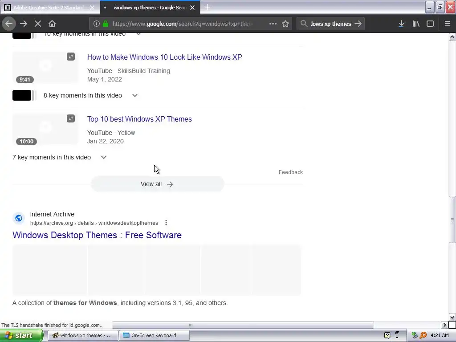Click the 'windows xp themes' search box
Screen dimensions: 456x342
click(x=331, y=24)
